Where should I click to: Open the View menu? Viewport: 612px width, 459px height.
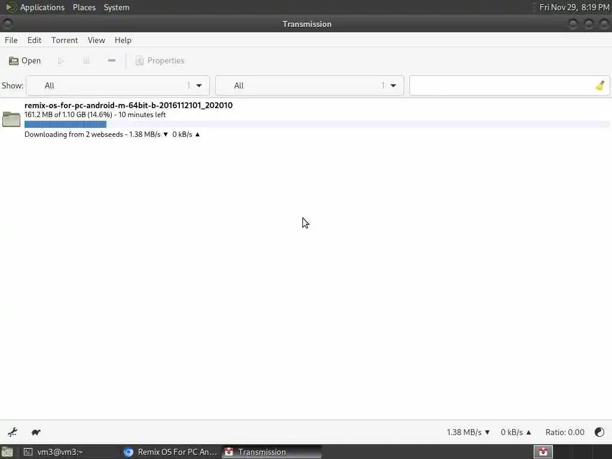point(96,40)
